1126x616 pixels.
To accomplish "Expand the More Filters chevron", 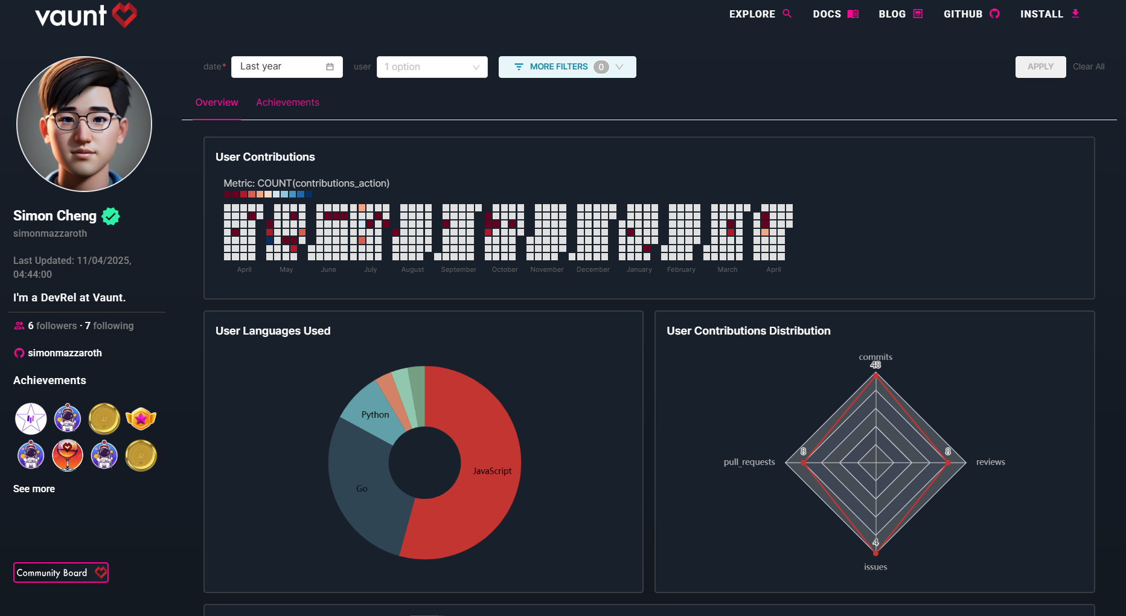I will point(619,67).
